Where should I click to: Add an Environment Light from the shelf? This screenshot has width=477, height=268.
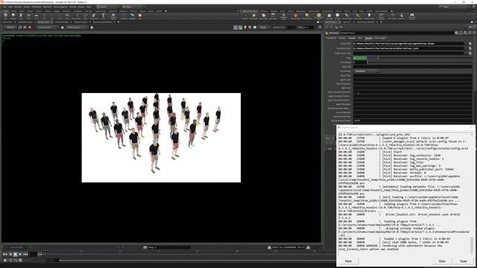[318, 16]
